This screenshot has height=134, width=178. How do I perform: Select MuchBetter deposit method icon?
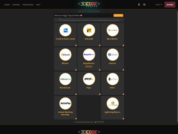point(113,30)
